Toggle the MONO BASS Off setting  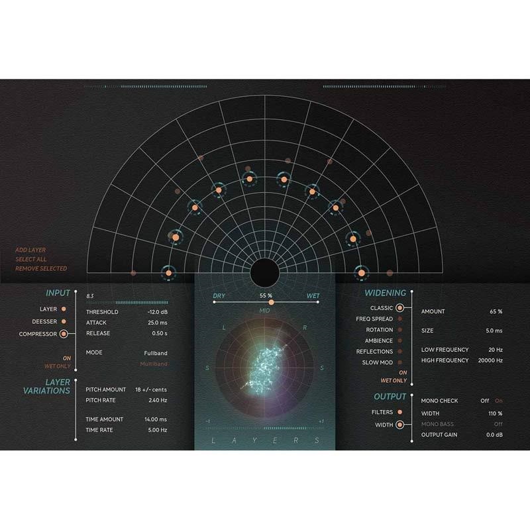click(498, 424)
